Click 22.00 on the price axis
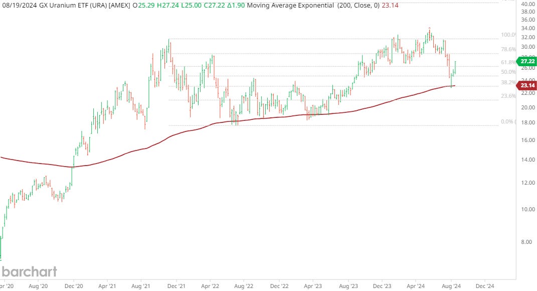 (528, 93)
